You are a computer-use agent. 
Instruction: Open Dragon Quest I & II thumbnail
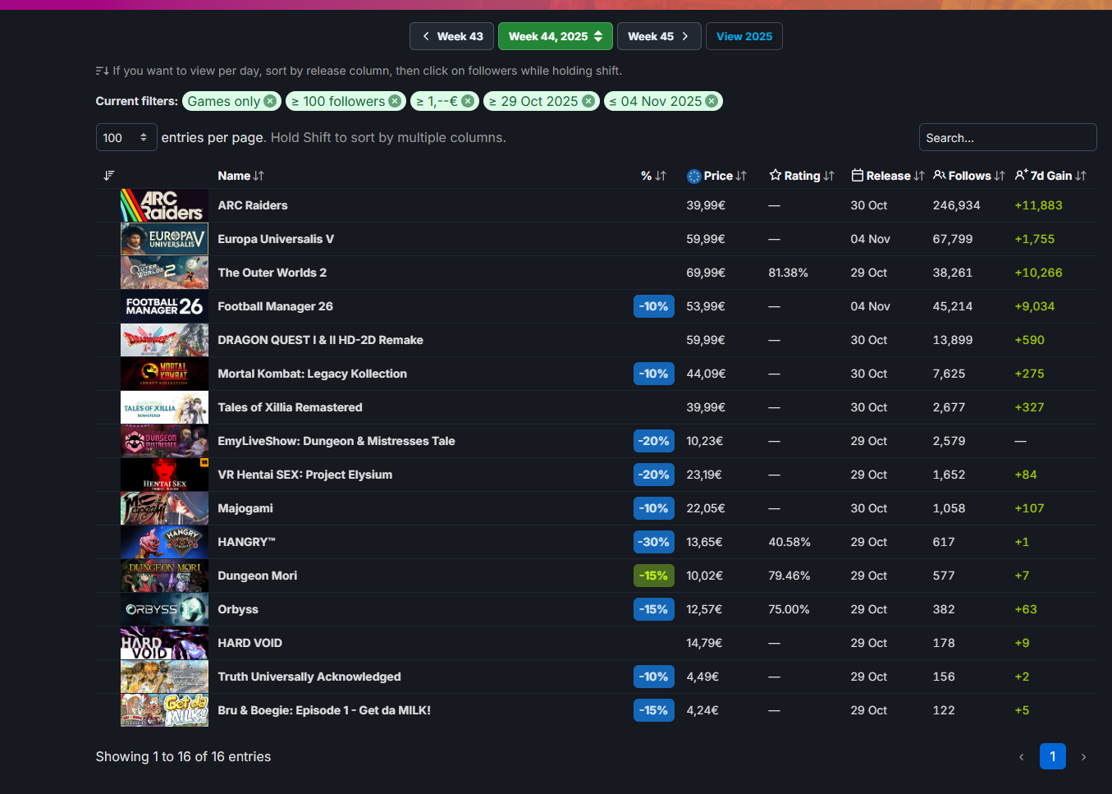(x=164, y=340)
